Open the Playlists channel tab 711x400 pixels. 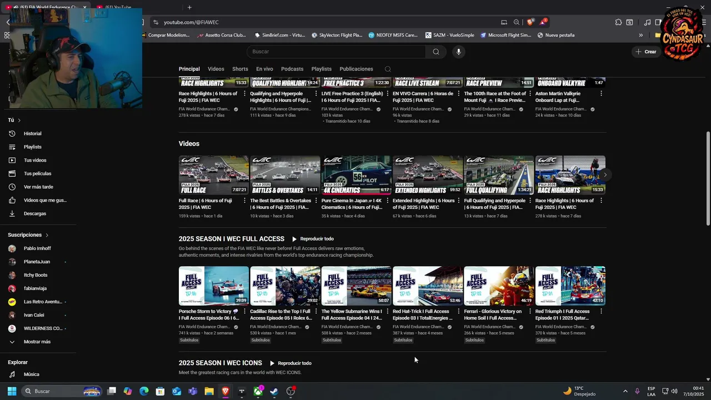tap(322, 69)
